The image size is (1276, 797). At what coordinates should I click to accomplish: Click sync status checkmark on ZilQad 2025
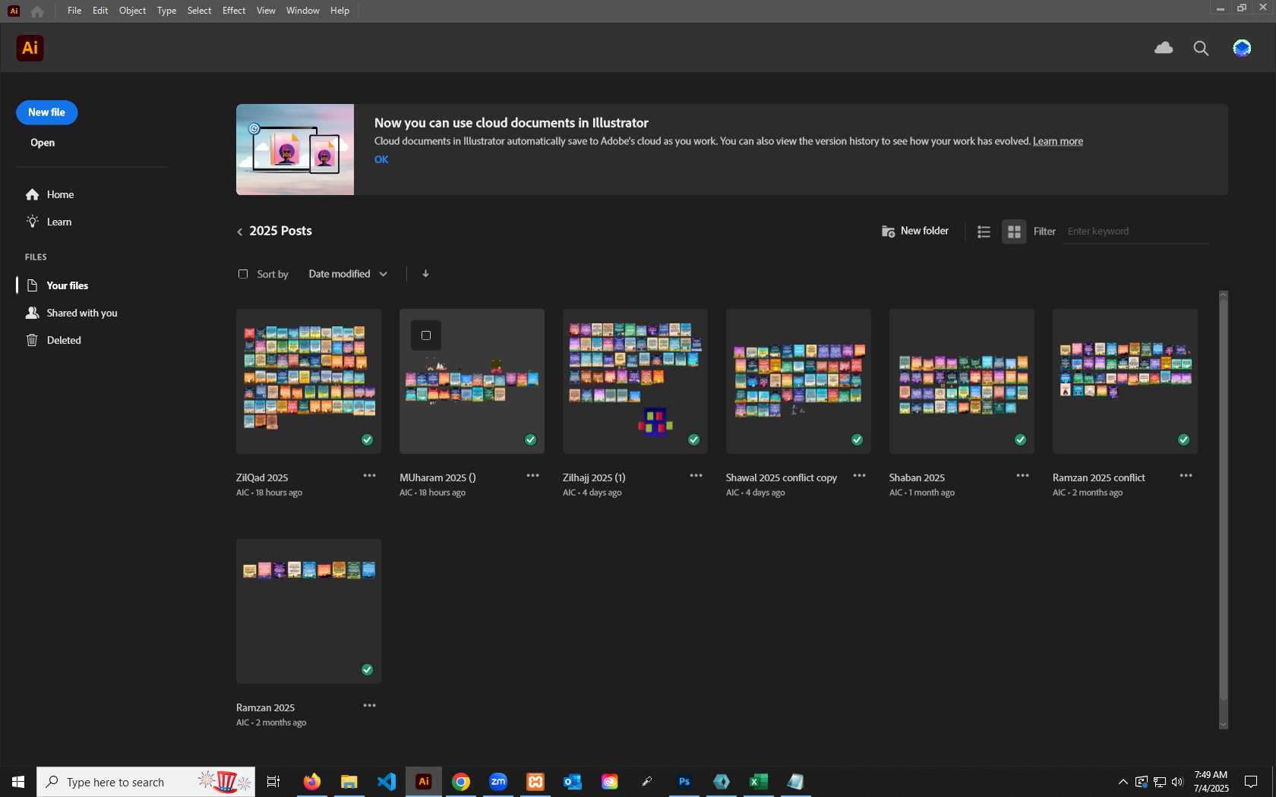[x=367, y=439]
